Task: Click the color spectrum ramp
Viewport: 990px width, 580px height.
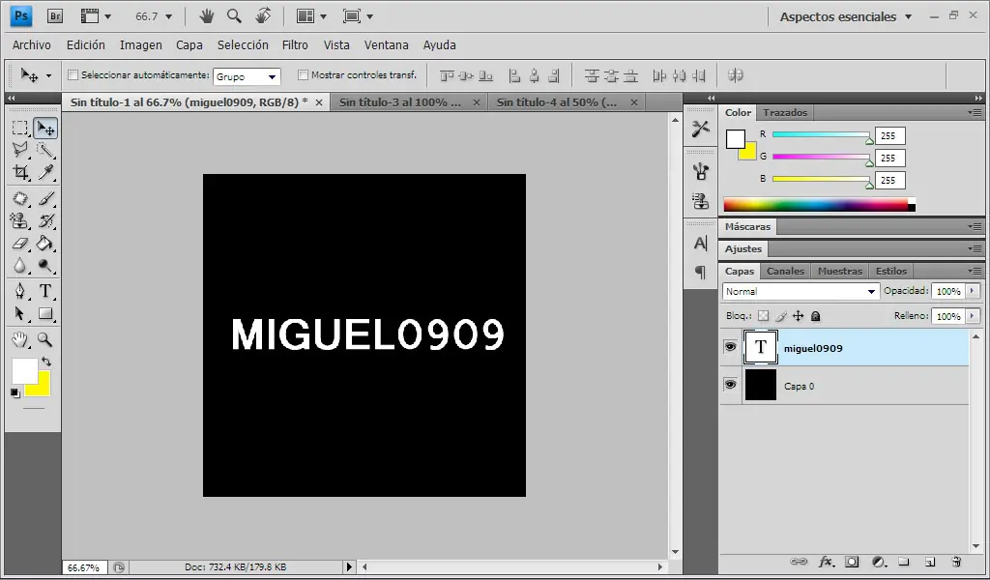Action: pos(819,205)
